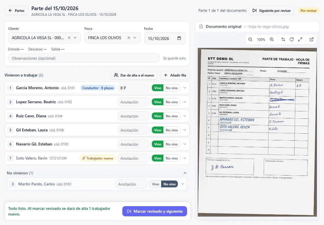Click the 100% zoom level value
The height and width of the screenshot is (225, 324).
pyautogui.click(x=261, y=39)
